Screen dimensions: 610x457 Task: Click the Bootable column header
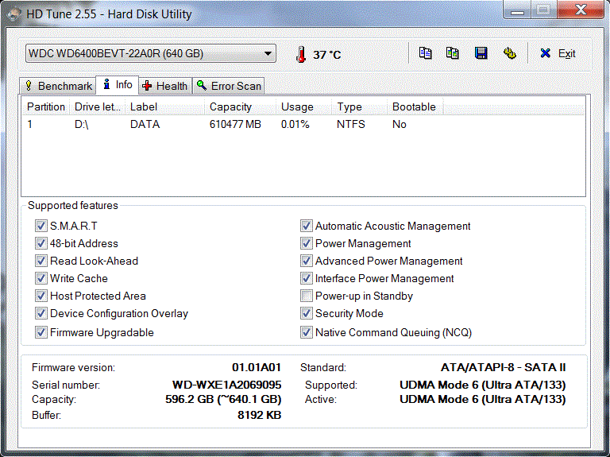pyautogui.click(x=415, y=107)
